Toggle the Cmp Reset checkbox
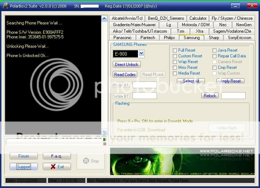260x188 pixels. pos(214,67)
